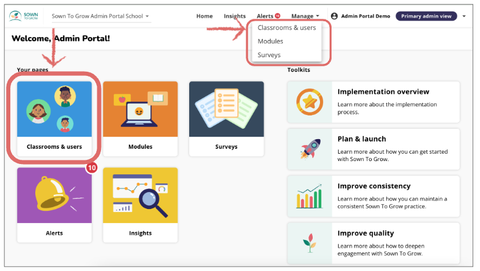
Task: Click the Welcome, Admin Portal! heading
Action: pyautogui.click(x=61, y=38)
